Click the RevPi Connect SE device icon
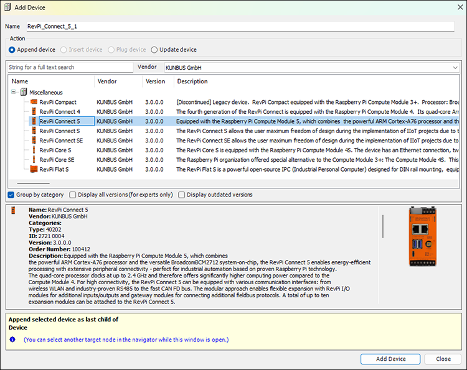467x370 pixels. point(34,141)
